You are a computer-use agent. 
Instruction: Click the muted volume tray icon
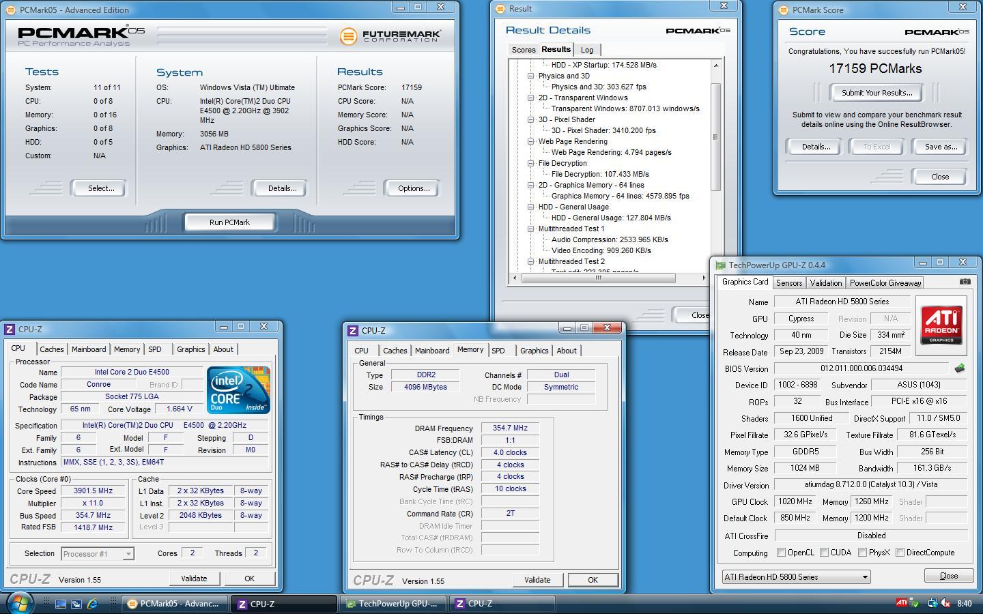(x=946, y=603)
